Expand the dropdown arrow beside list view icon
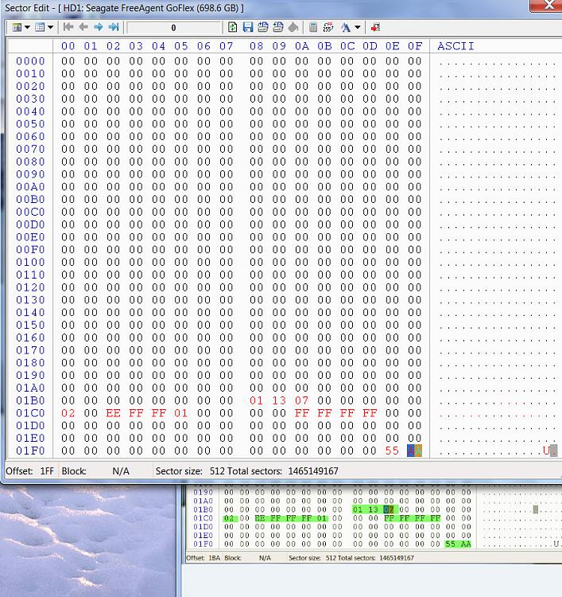 pyautogui.click(x=50, y=27)
